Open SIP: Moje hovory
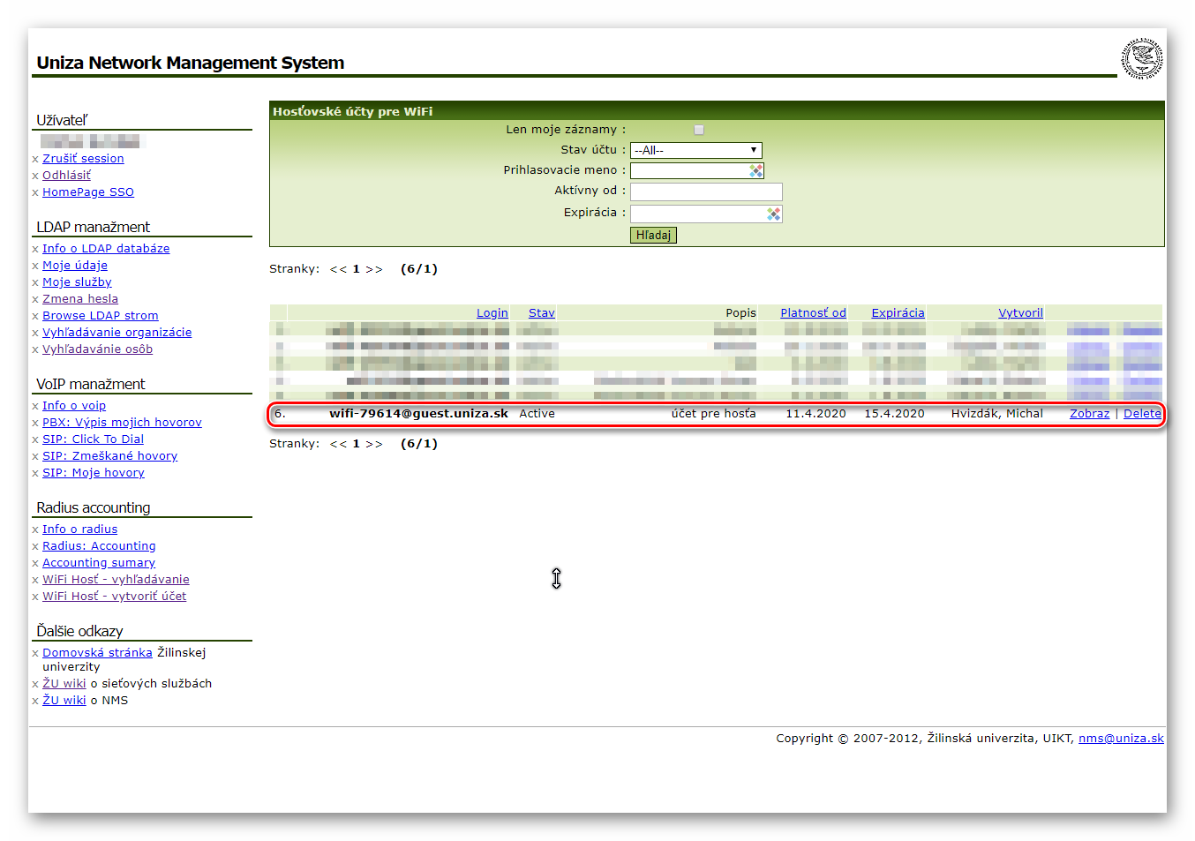This screenshot has width=1195, height=841. click(x=94, y=473)
